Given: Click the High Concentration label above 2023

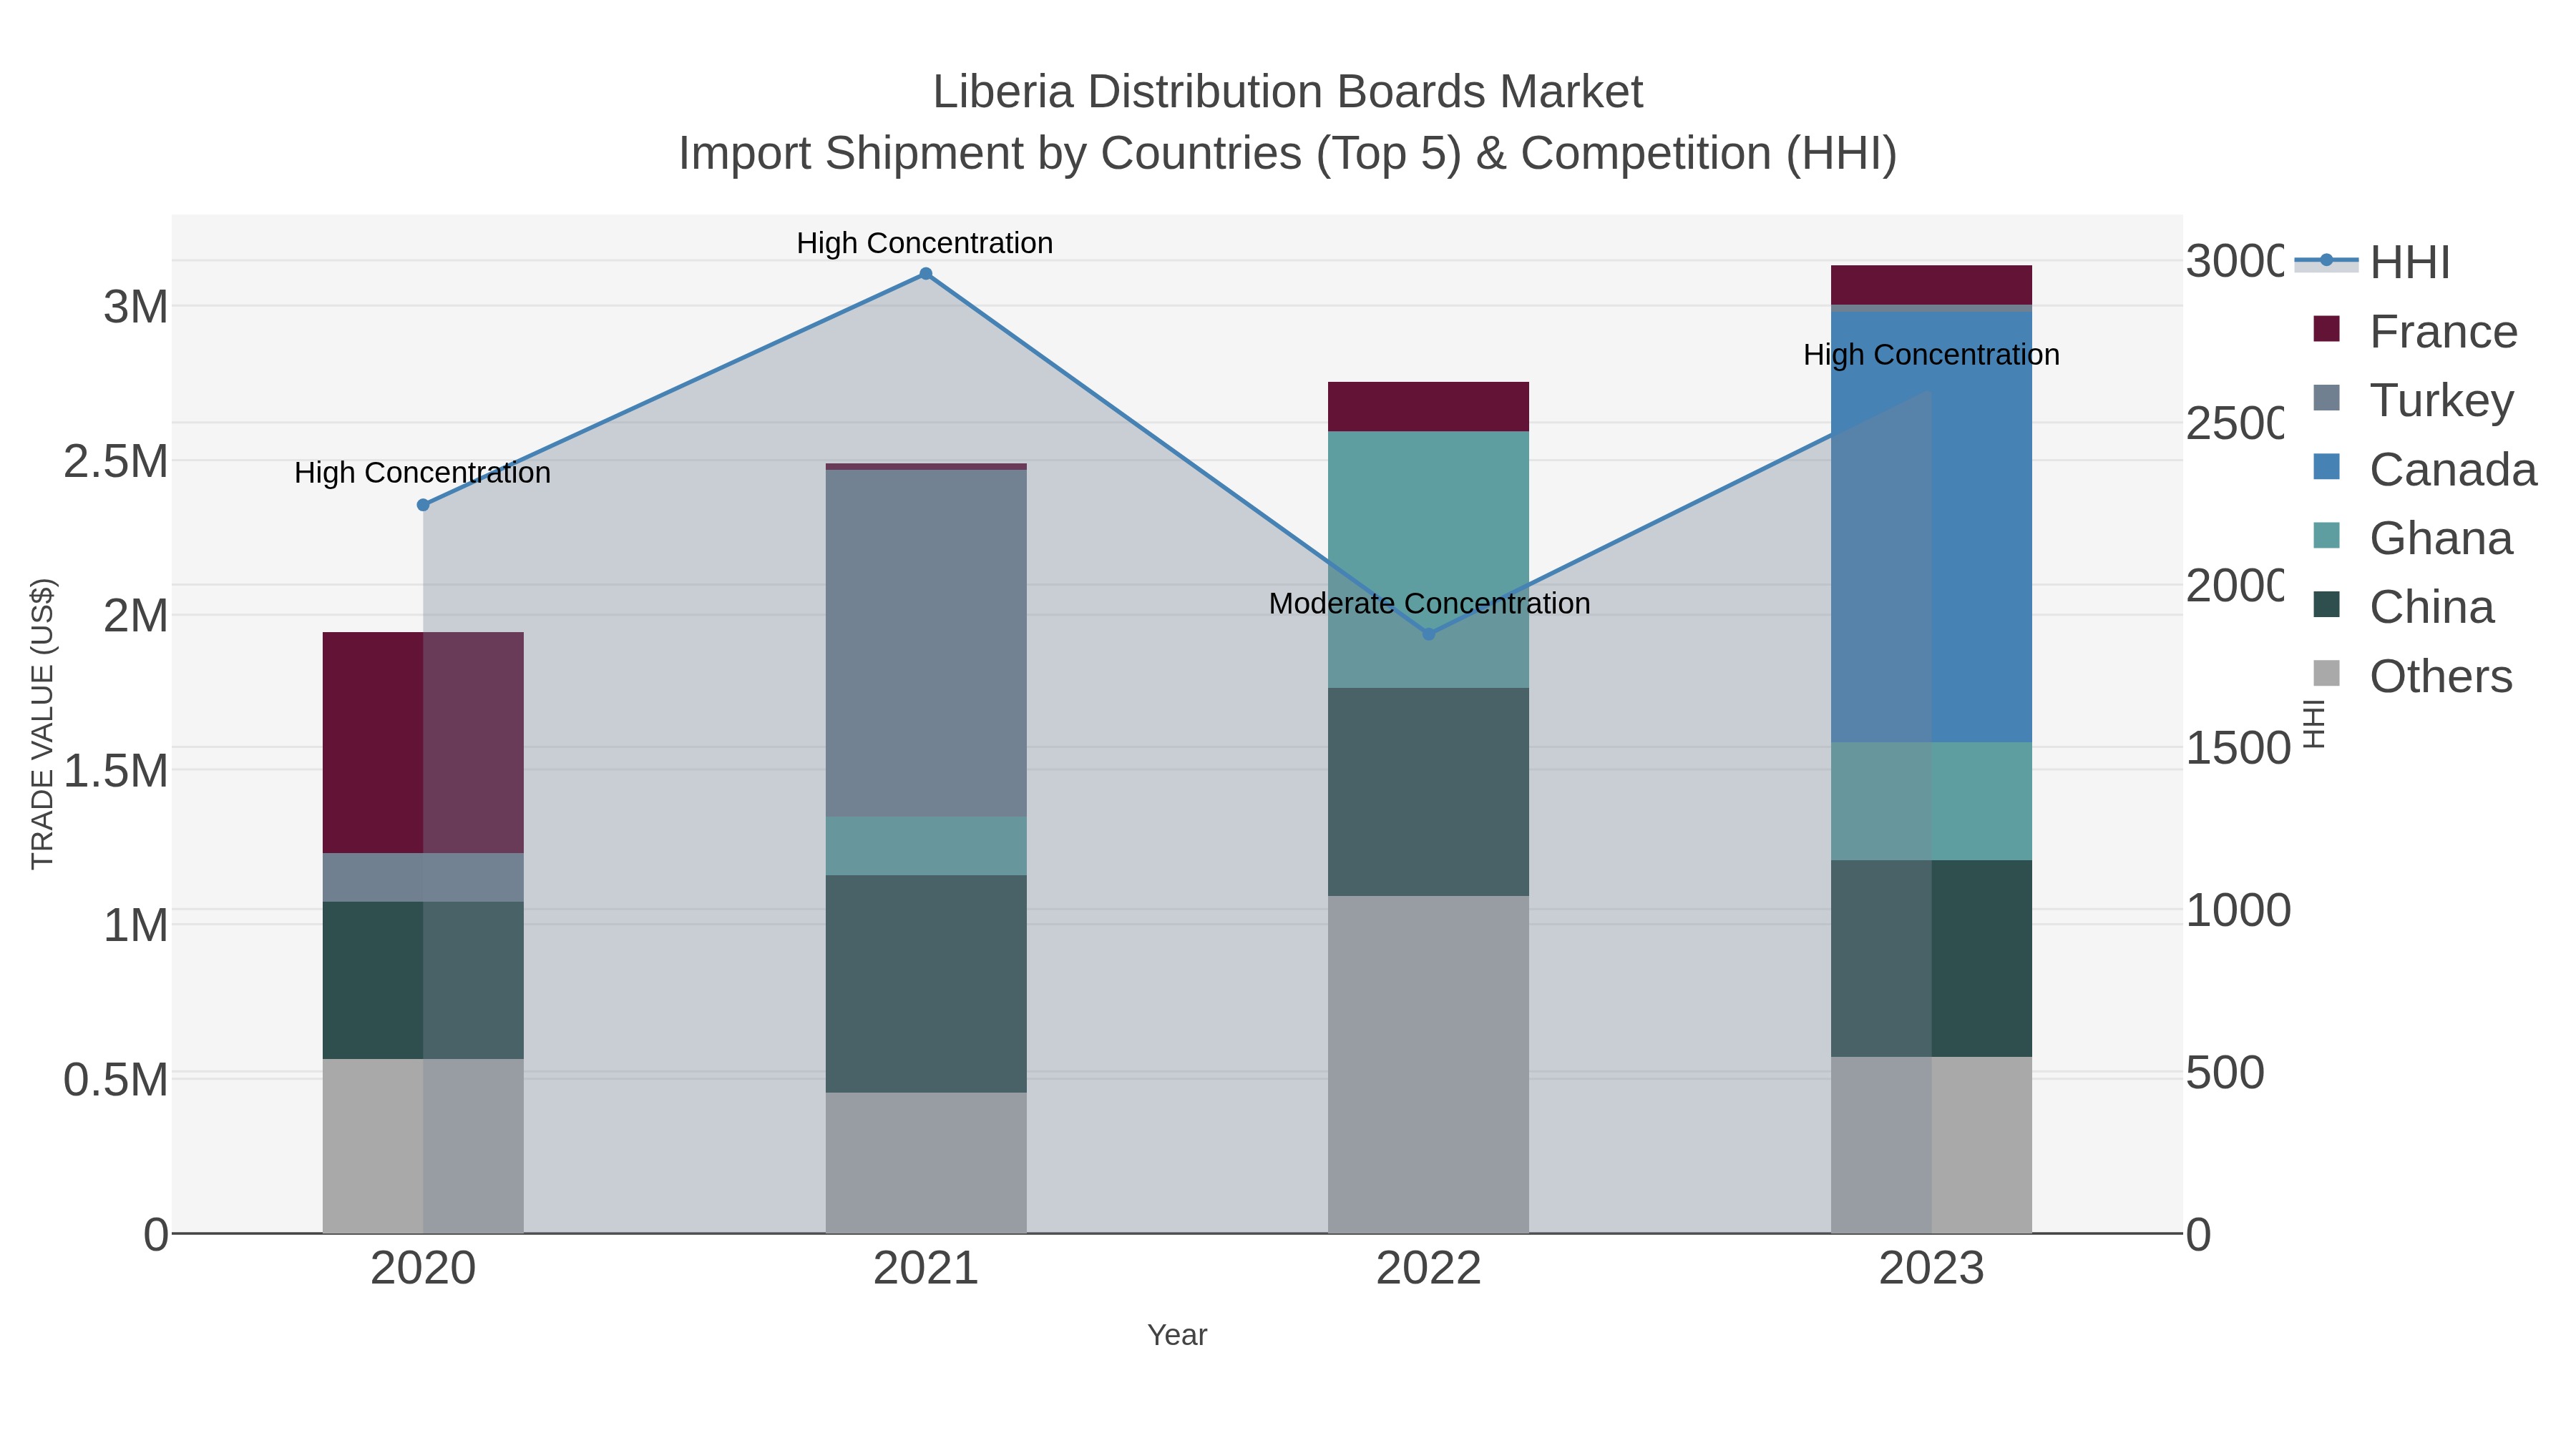Looking at the screenshot, I should click(x=1931, y=355).
